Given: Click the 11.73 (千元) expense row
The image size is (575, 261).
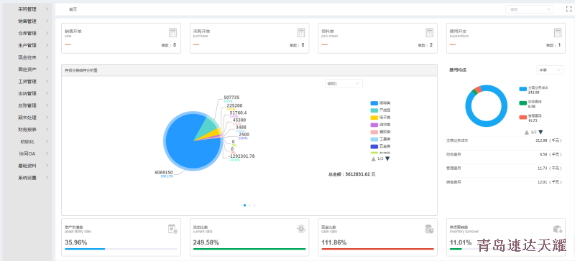Looking at the screenshot, I should (x=504, y=169).
